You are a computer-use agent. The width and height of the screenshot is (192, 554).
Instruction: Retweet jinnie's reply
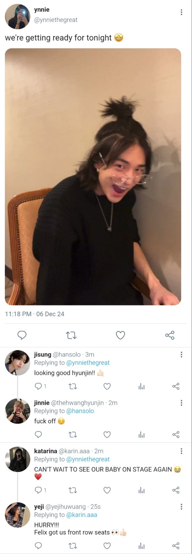click(73, 435)
